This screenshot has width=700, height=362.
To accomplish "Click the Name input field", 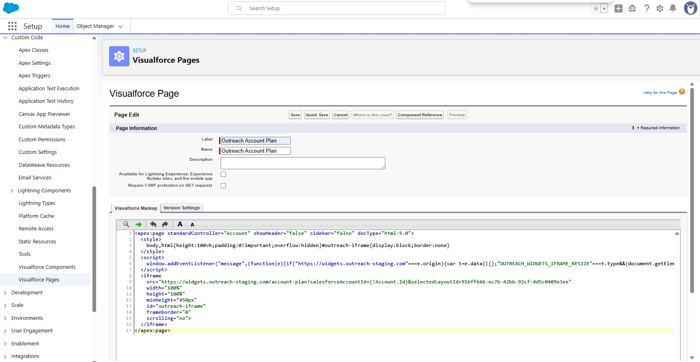I will click(256, 151).
